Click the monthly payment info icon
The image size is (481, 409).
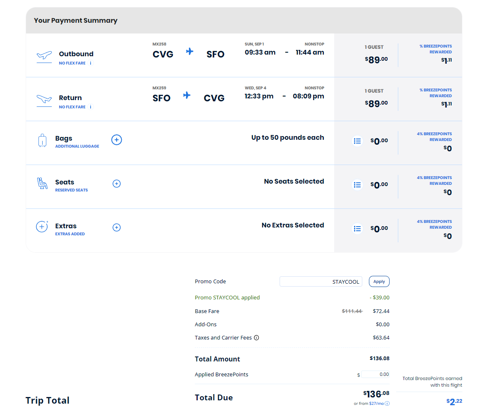[x=388, y=404]
